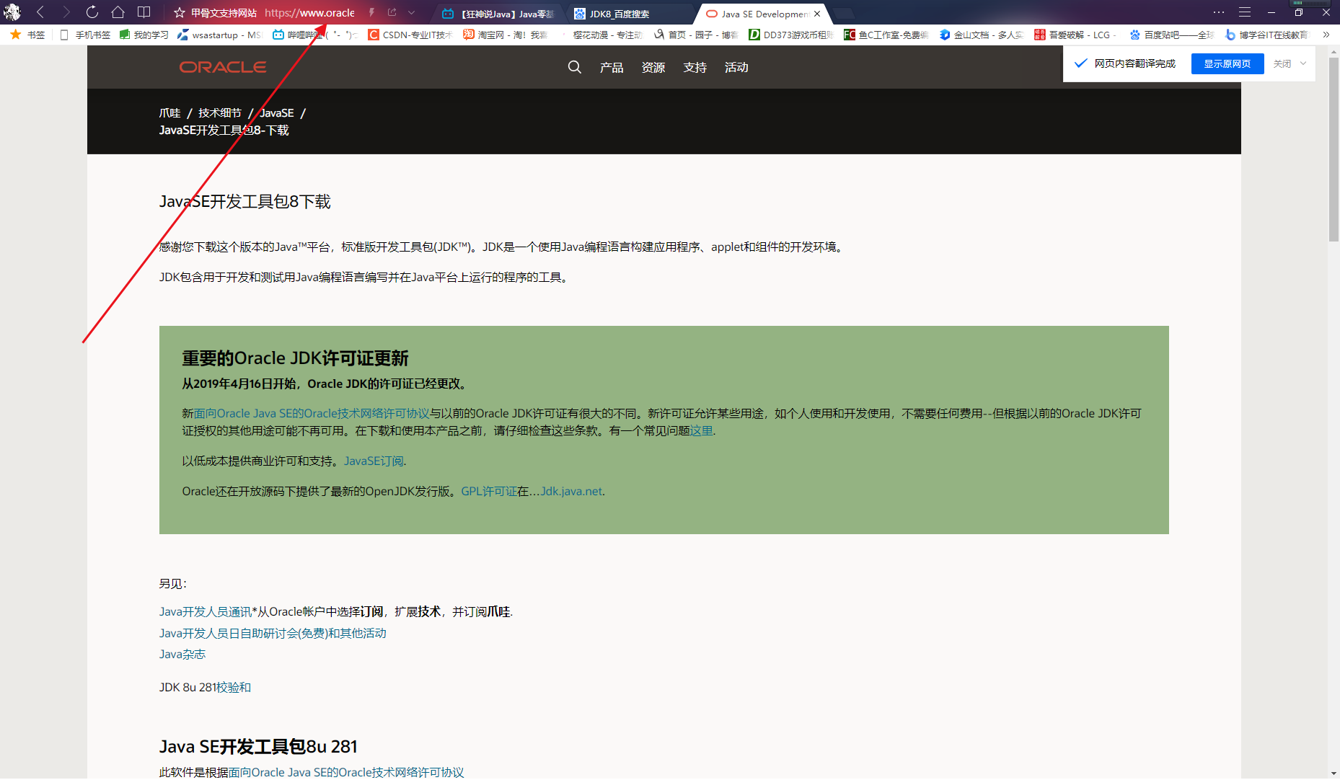
Task: Reload the current page
Action: pos(92,12)
